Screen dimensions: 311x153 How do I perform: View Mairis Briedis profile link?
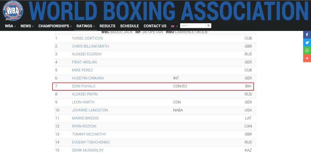click(85, 118)
